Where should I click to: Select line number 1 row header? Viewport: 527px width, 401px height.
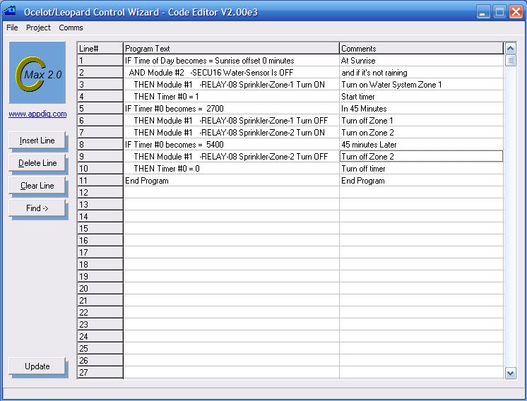[x=100, y=61]
